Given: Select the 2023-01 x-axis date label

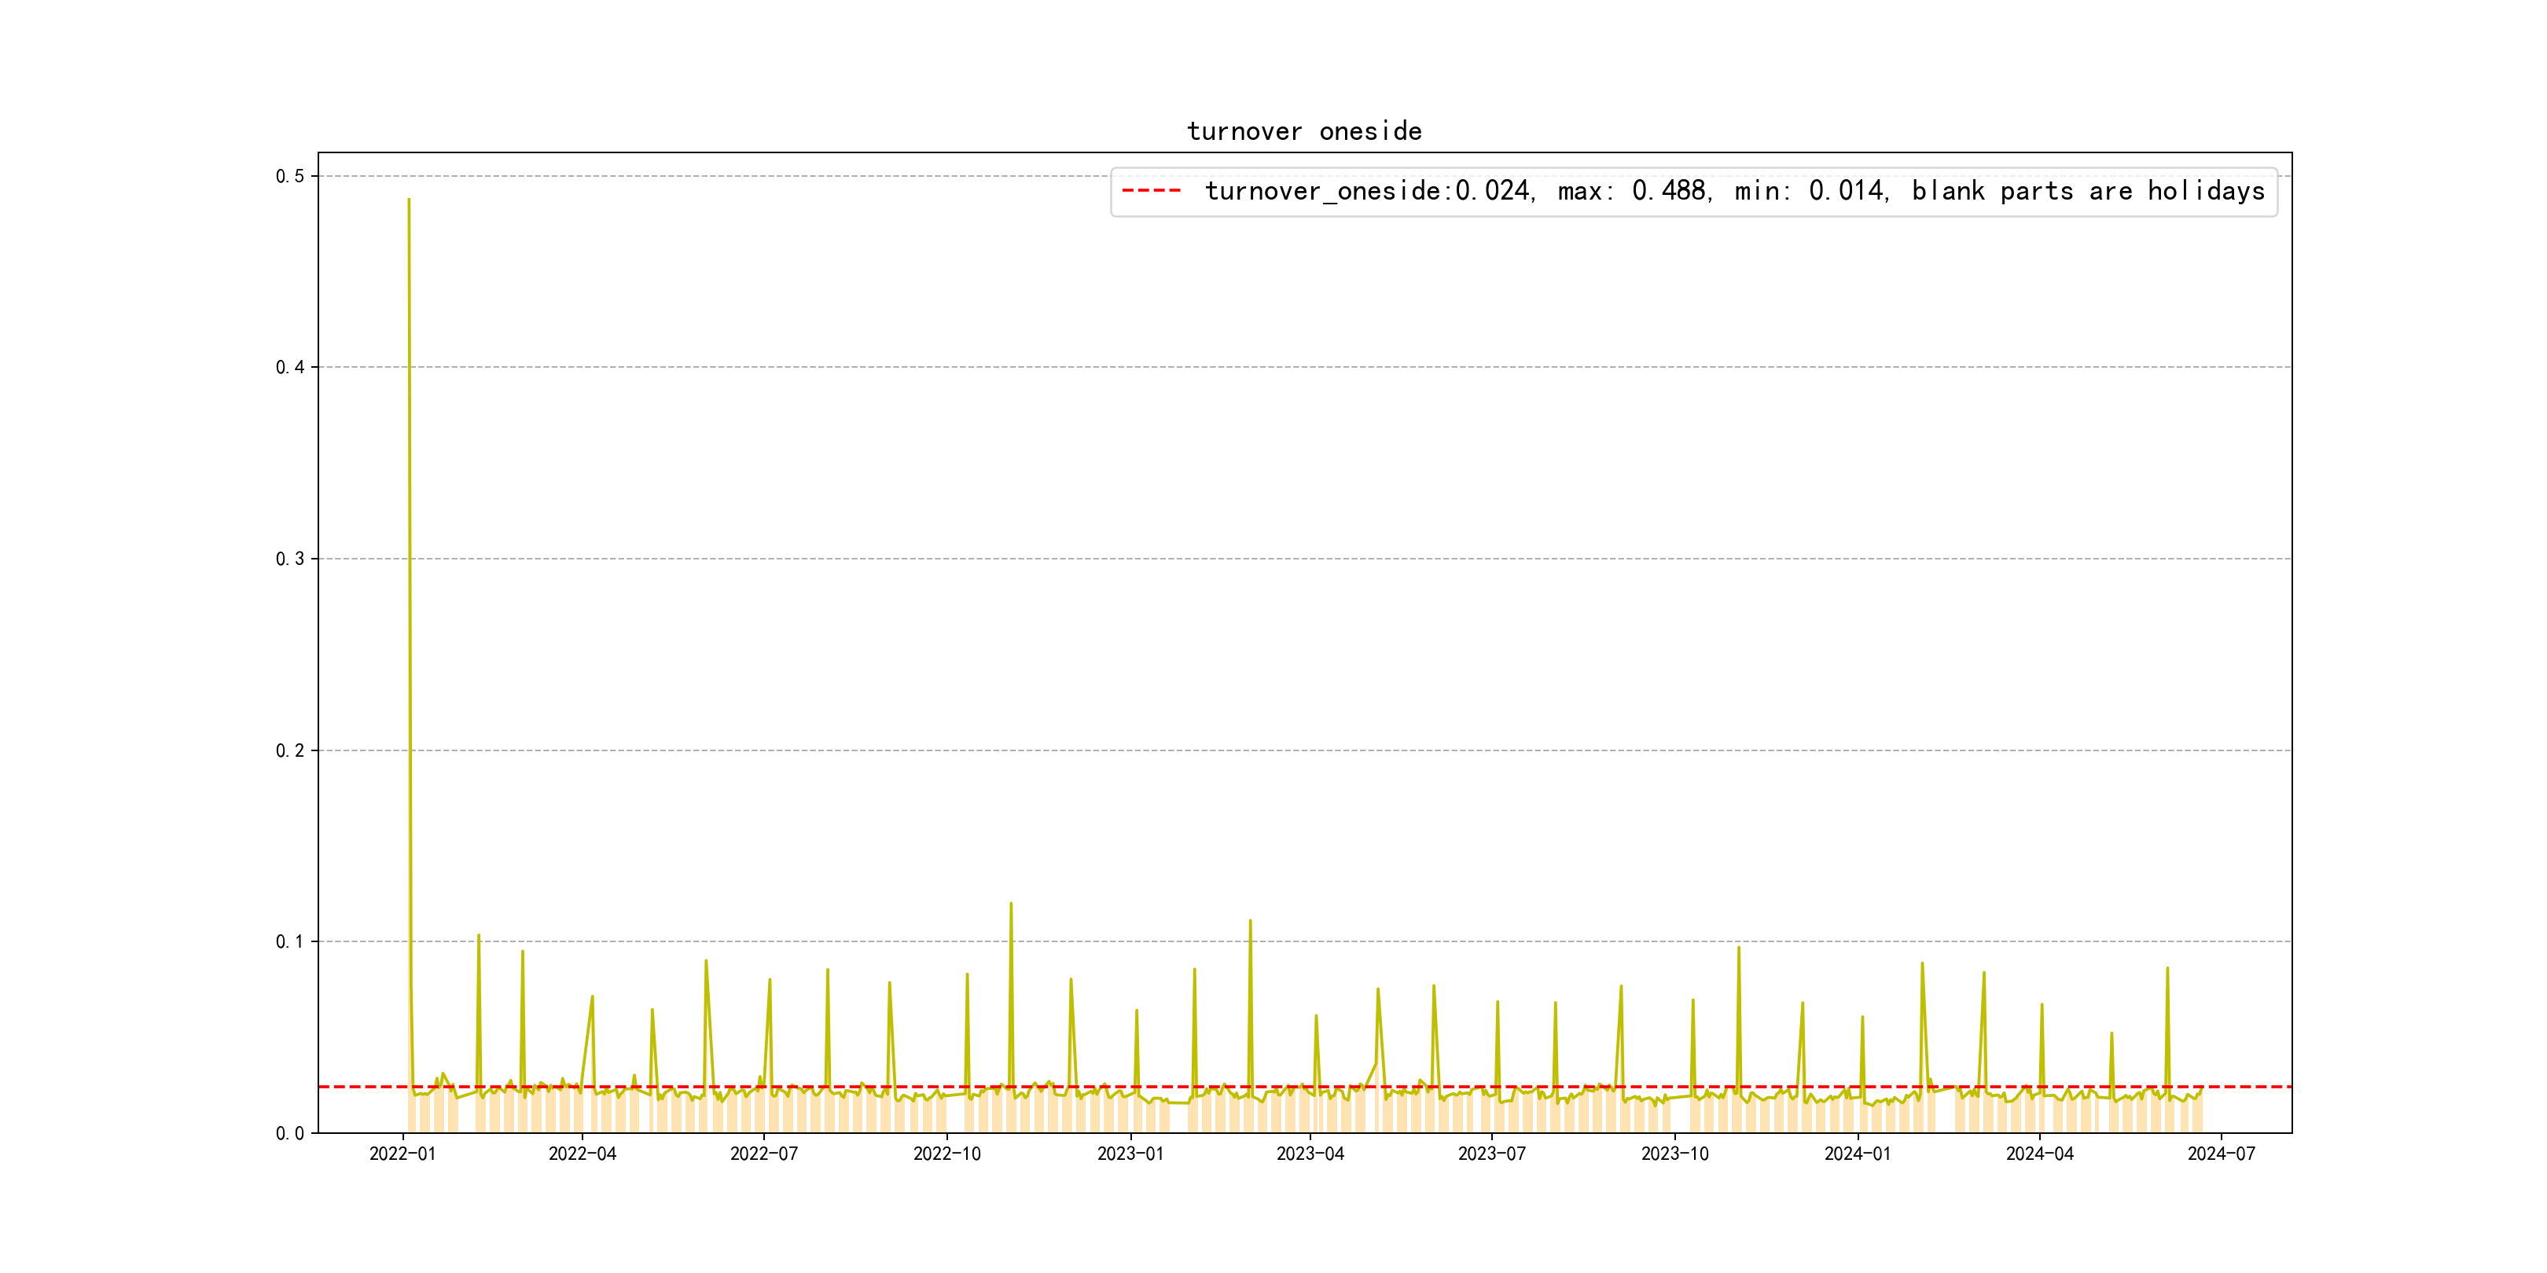Looking at the screenshot, I should tap(1130, 1154).
